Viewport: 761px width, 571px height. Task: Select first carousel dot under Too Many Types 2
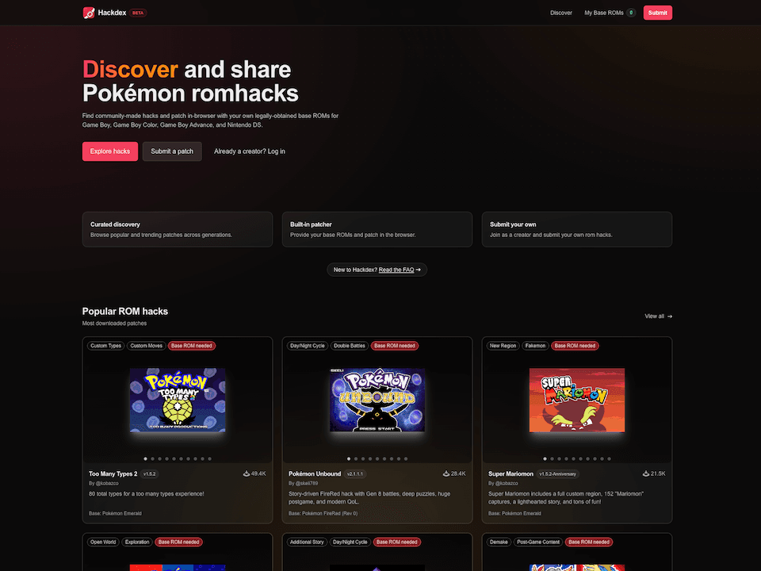(x=146, y=459)
